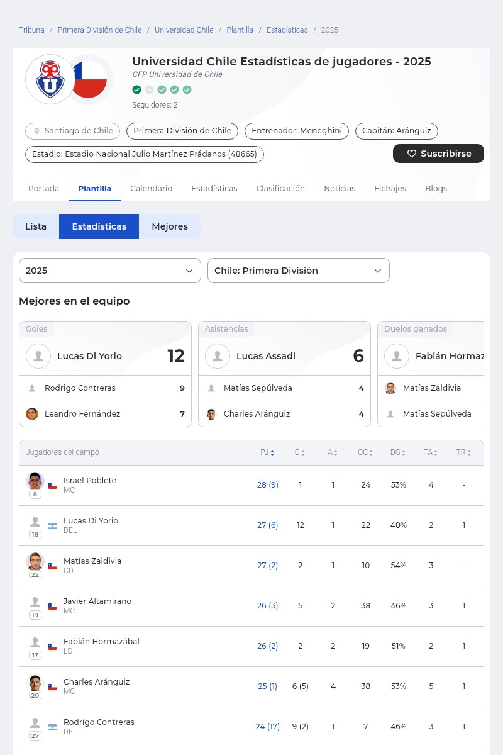Click the Chile flag badge near crest
This screenshot has height=755, width=503.
[90, 79]
